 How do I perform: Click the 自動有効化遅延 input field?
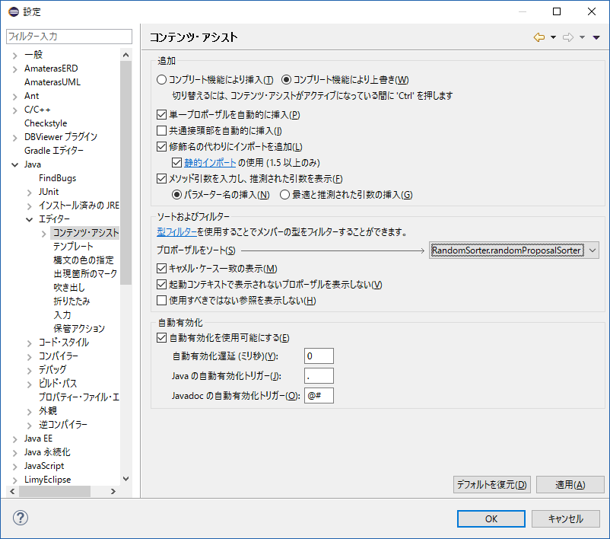(x=318, y=356)
